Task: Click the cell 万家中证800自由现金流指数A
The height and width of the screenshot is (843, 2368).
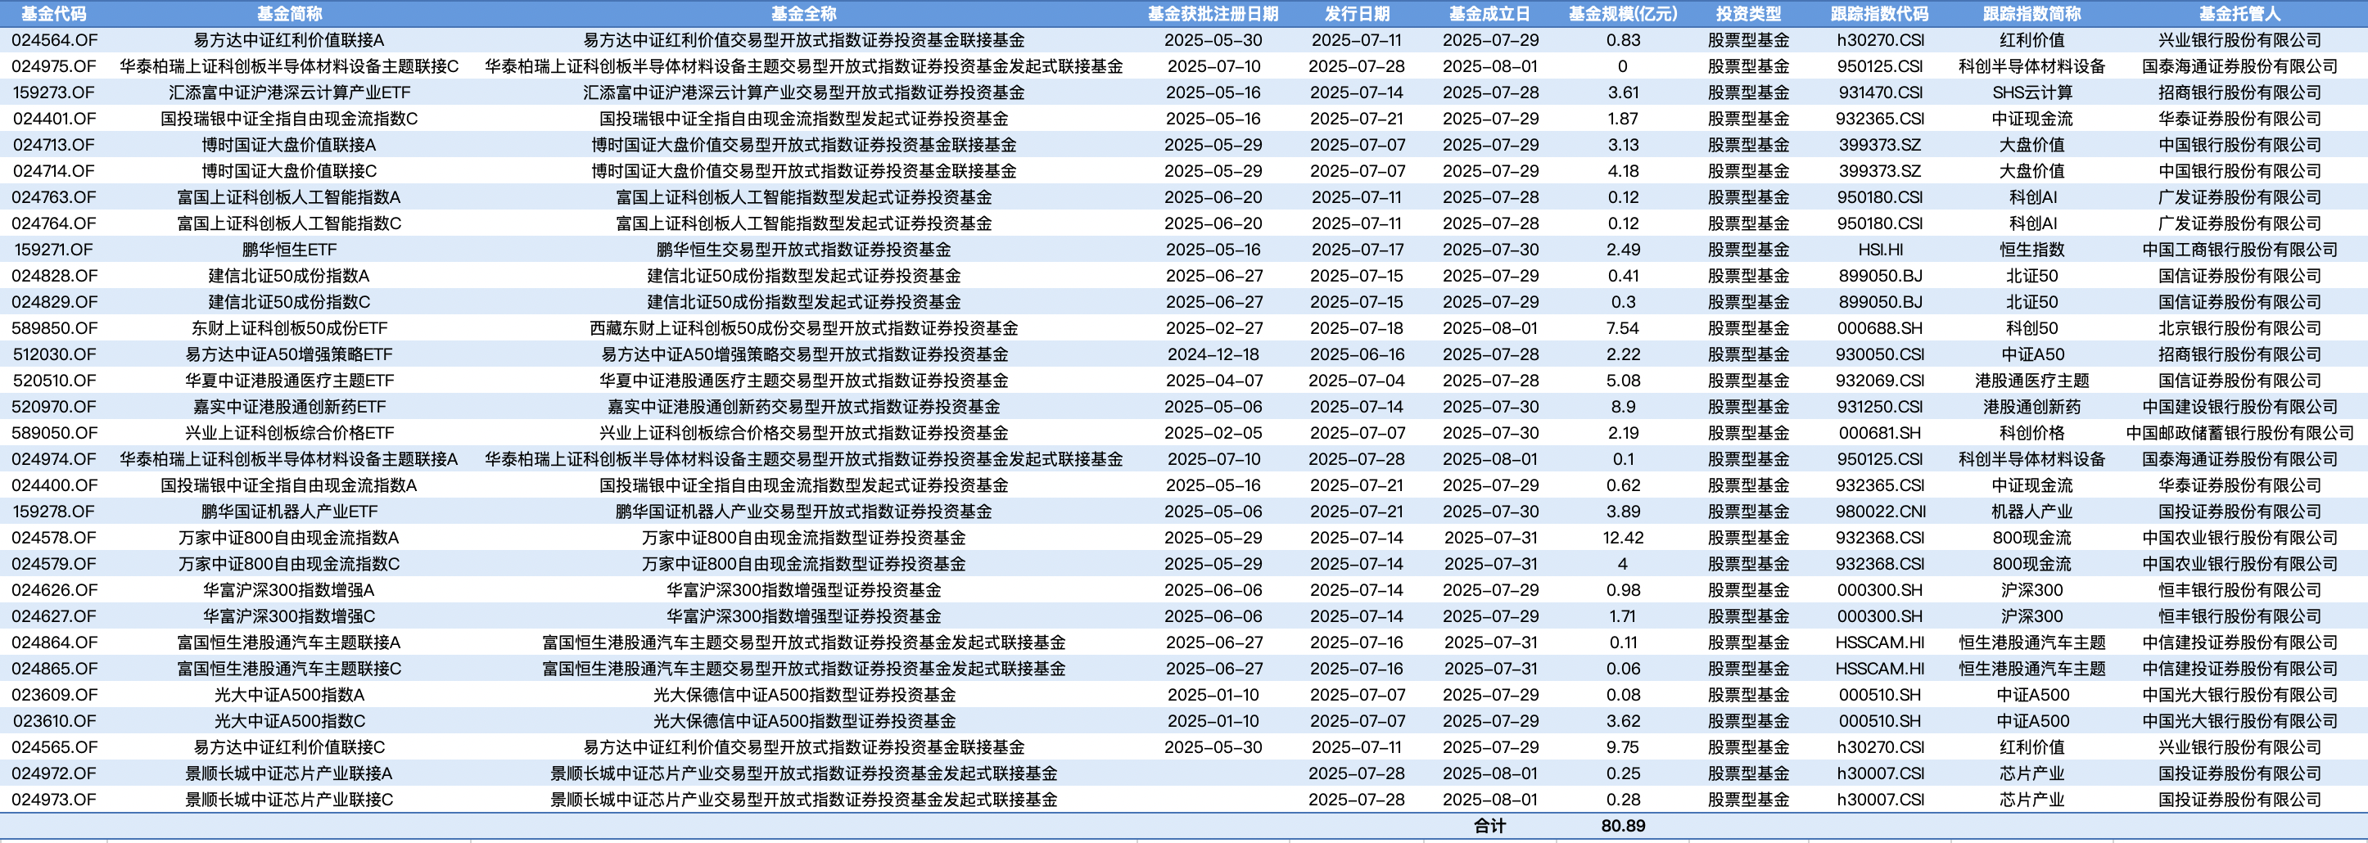Action: (x=289, y=538)
